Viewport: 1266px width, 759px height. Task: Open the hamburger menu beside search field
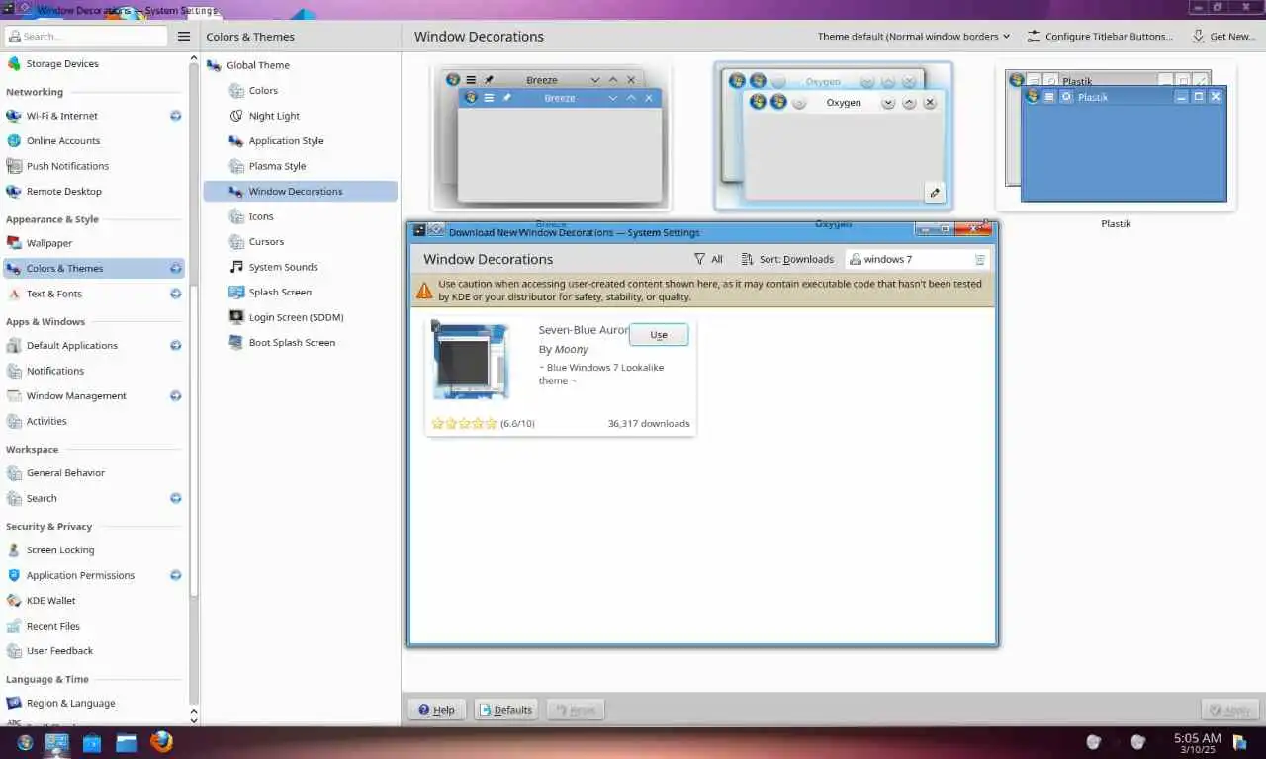point(183,36)
